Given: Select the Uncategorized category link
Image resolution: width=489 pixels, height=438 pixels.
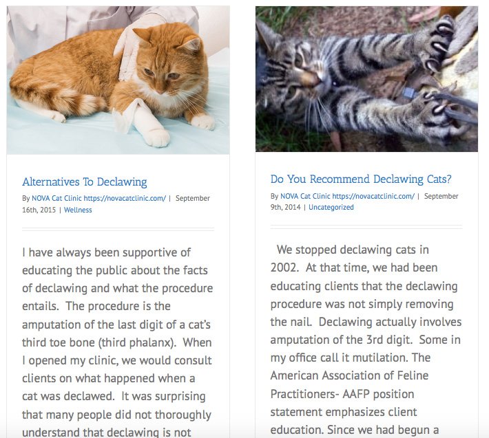Looking at the screenshot, I should (331, 208).
